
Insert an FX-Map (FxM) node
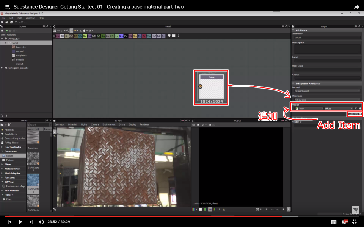94,36
